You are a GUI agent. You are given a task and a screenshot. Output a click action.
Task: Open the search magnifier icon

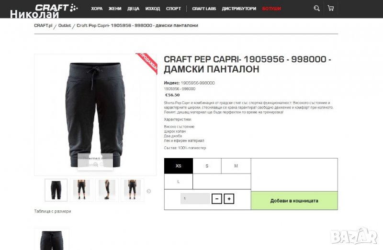316,8
